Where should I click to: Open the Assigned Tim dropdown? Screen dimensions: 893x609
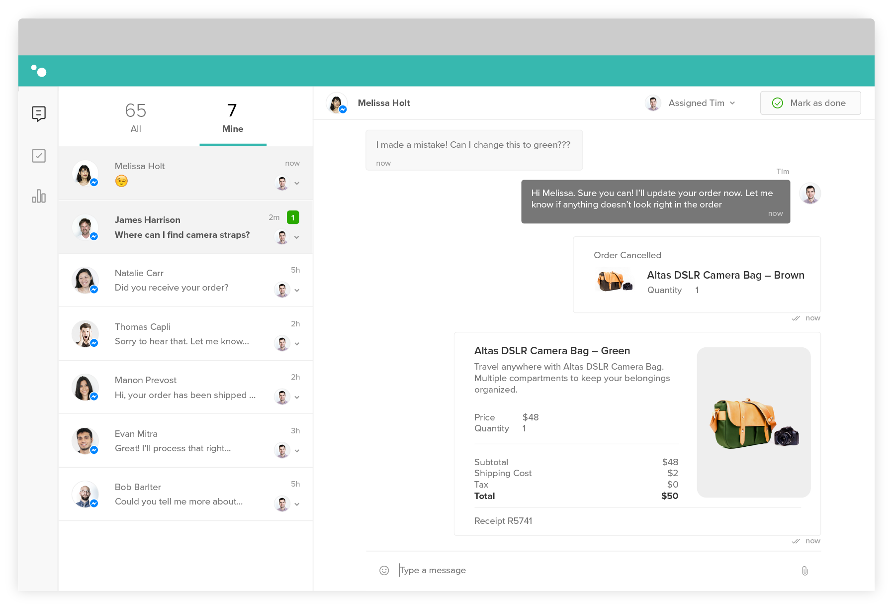click(x=696, y=103)
